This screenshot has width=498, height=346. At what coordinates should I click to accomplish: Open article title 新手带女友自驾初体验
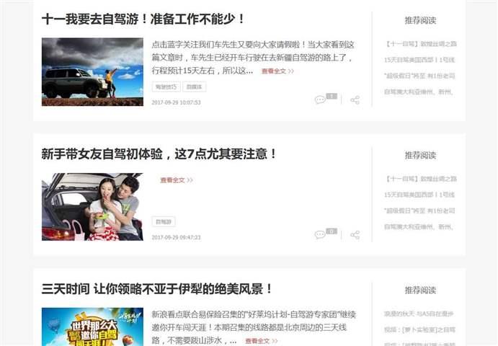159,154
